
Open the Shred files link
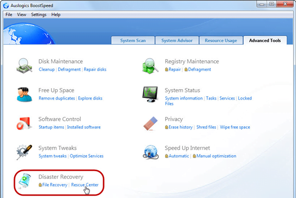[x=206, y=127]
